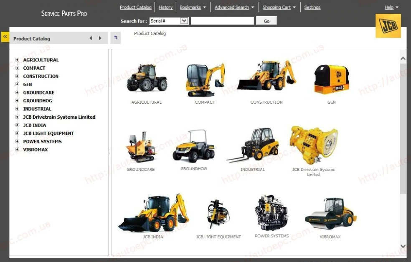
Task: Click the GROUNDHOG caption text
Action: pos(194,169)
